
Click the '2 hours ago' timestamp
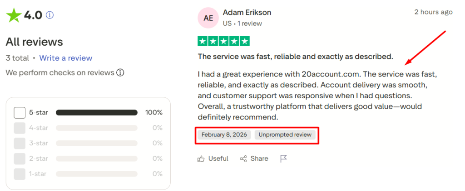pos(433,12)
